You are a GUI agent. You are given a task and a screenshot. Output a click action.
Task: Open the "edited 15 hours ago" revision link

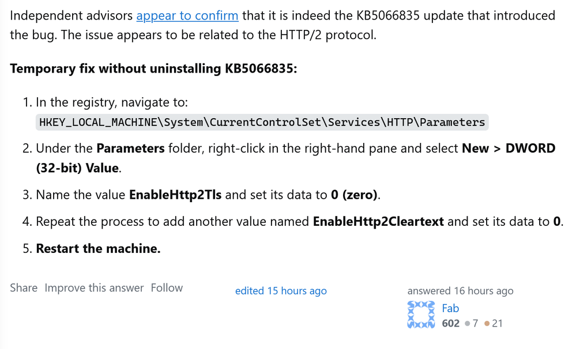click(281, 291)
